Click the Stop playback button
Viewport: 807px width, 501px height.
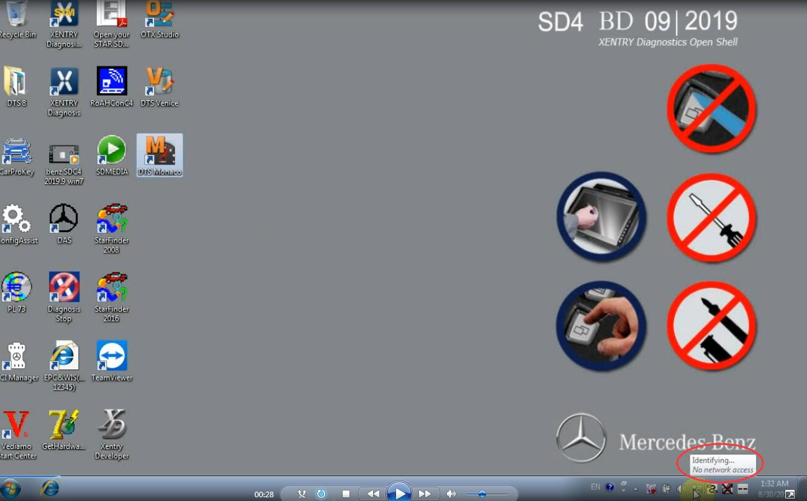346,494
